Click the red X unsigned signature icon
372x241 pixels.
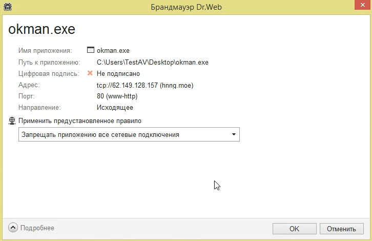[90, 73]
